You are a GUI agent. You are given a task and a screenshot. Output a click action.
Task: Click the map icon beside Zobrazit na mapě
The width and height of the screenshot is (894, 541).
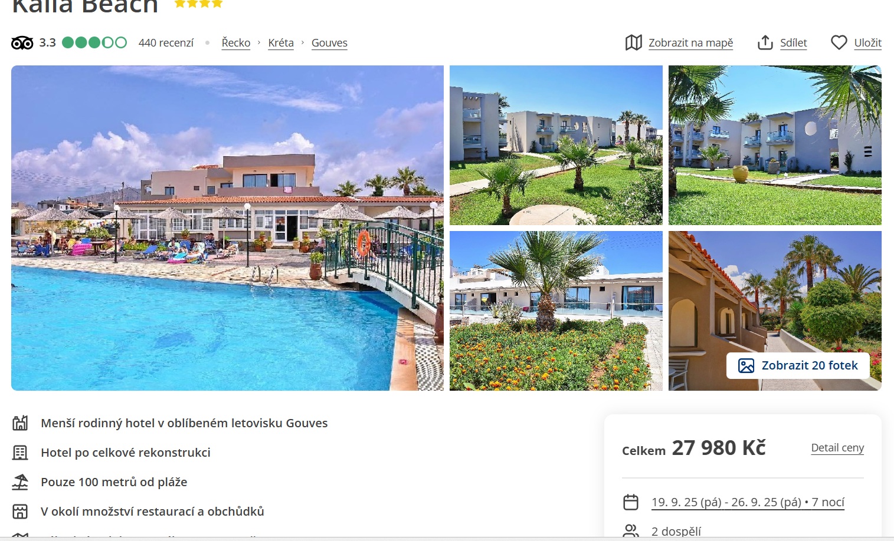(633, 42)
